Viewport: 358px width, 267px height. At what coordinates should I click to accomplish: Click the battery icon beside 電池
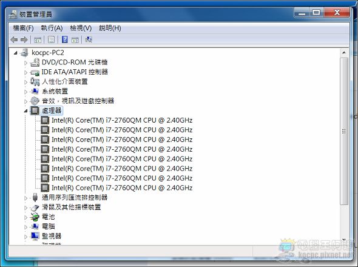point(35,217)
